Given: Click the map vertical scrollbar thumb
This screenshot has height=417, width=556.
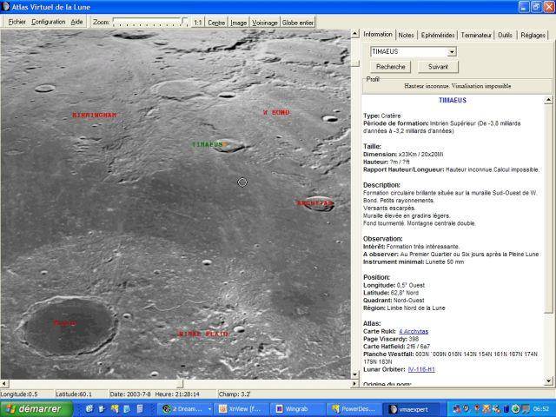Looking at the screenshot, I should point(355,63).
